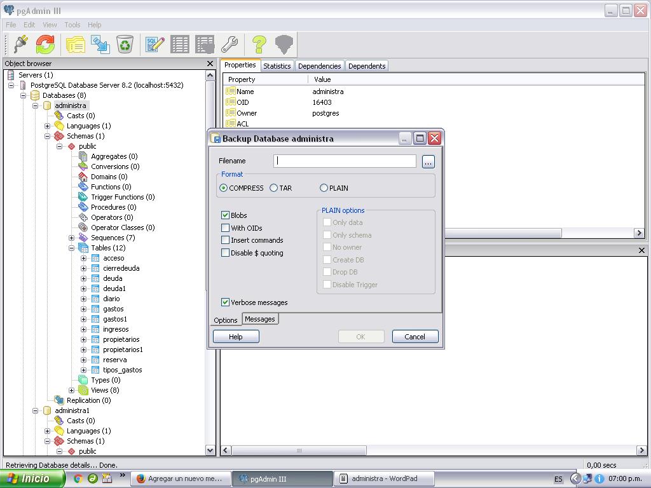Uncheck the Blobs checkbox
The image size is (651, 488).
pyautogui.click(x=226, y=215)
